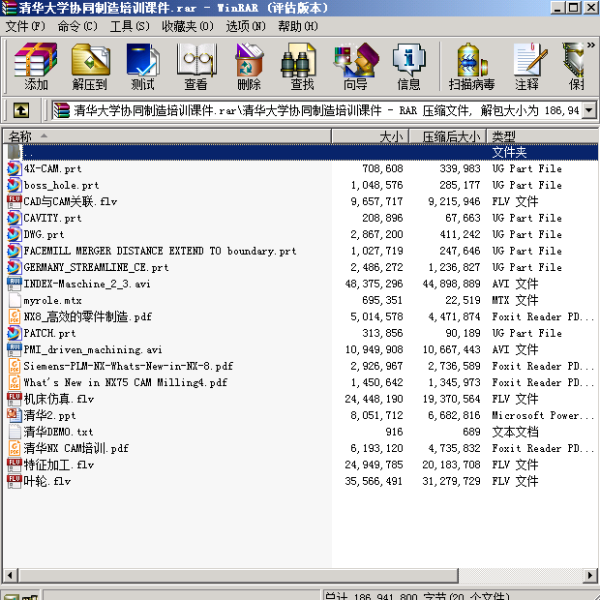Click the blank icon of myrole.mtx
Image resolution: width=600 pixels, height=600 pixels.
click(15, 300)
